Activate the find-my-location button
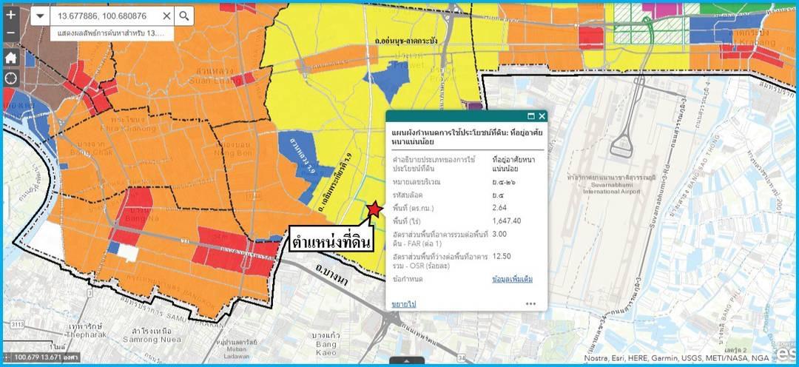 [11, 79]
